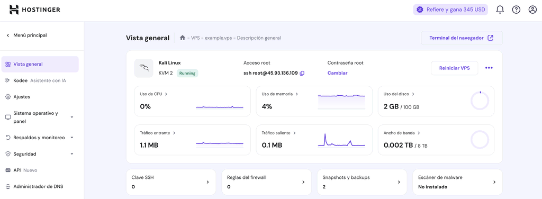
Task: Click the back arrow beside Menú principal
Action: 8,35
